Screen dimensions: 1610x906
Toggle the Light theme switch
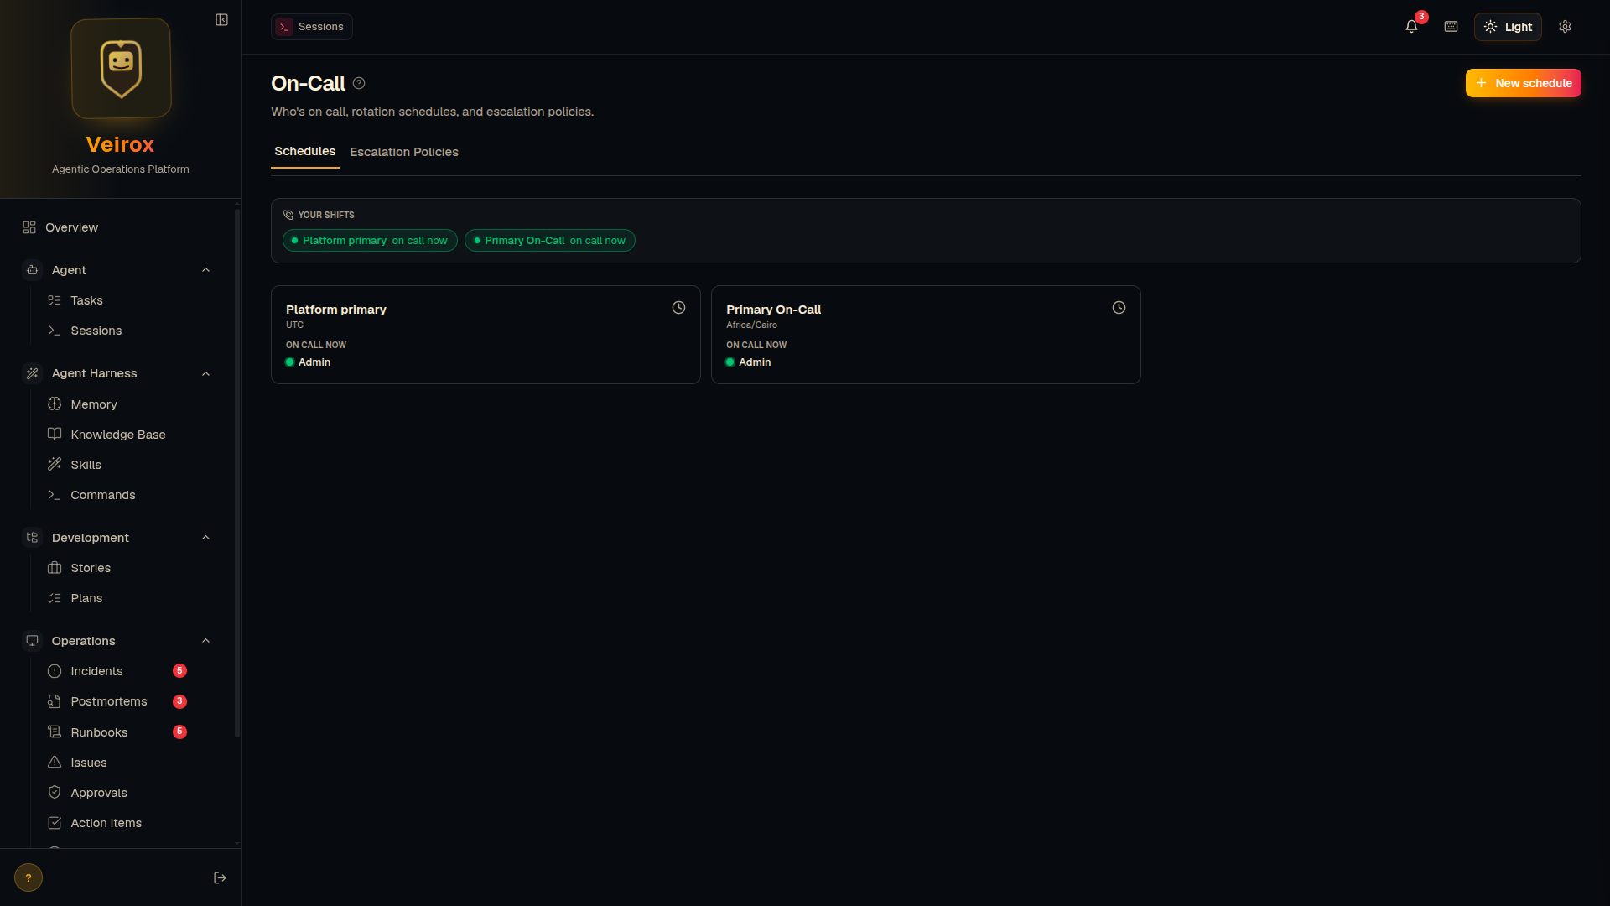[x=1508, y=27]
